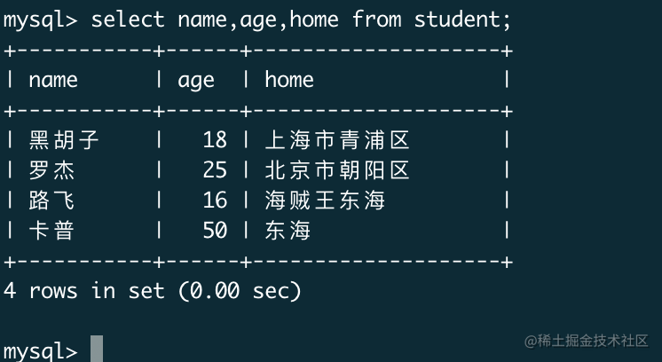Click the terminal cursor block after mysql prompt
The width and height of the screenshot is (662, 362).
(x=97, y=349)
